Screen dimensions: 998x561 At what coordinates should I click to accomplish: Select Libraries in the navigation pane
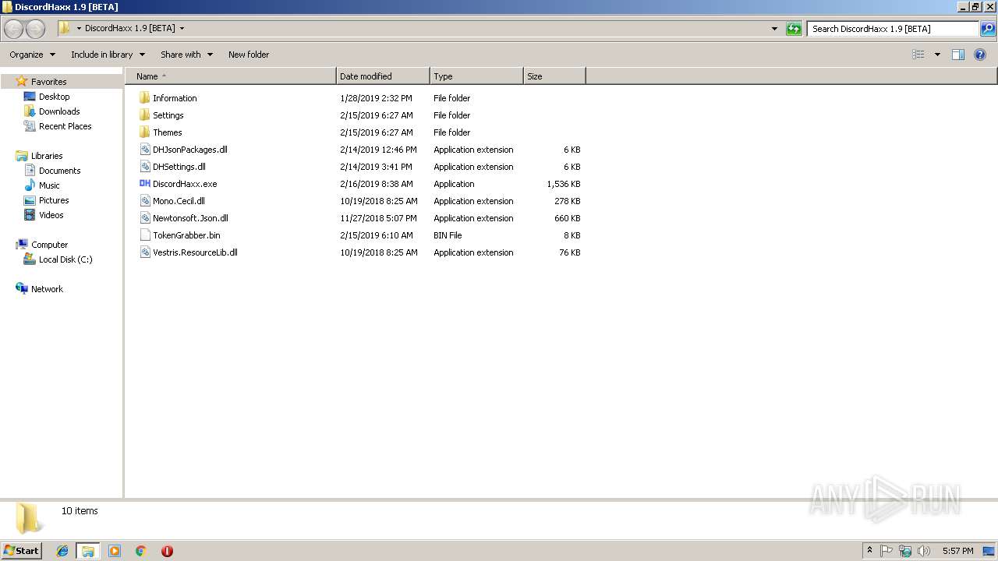[x=47, y=156]
